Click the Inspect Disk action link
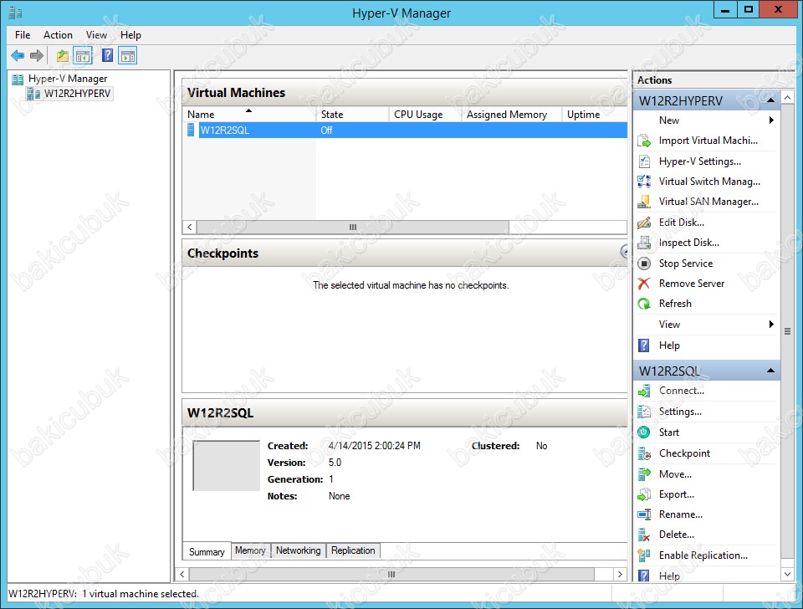Screen dimensions: 803x609 click(688, 243)
